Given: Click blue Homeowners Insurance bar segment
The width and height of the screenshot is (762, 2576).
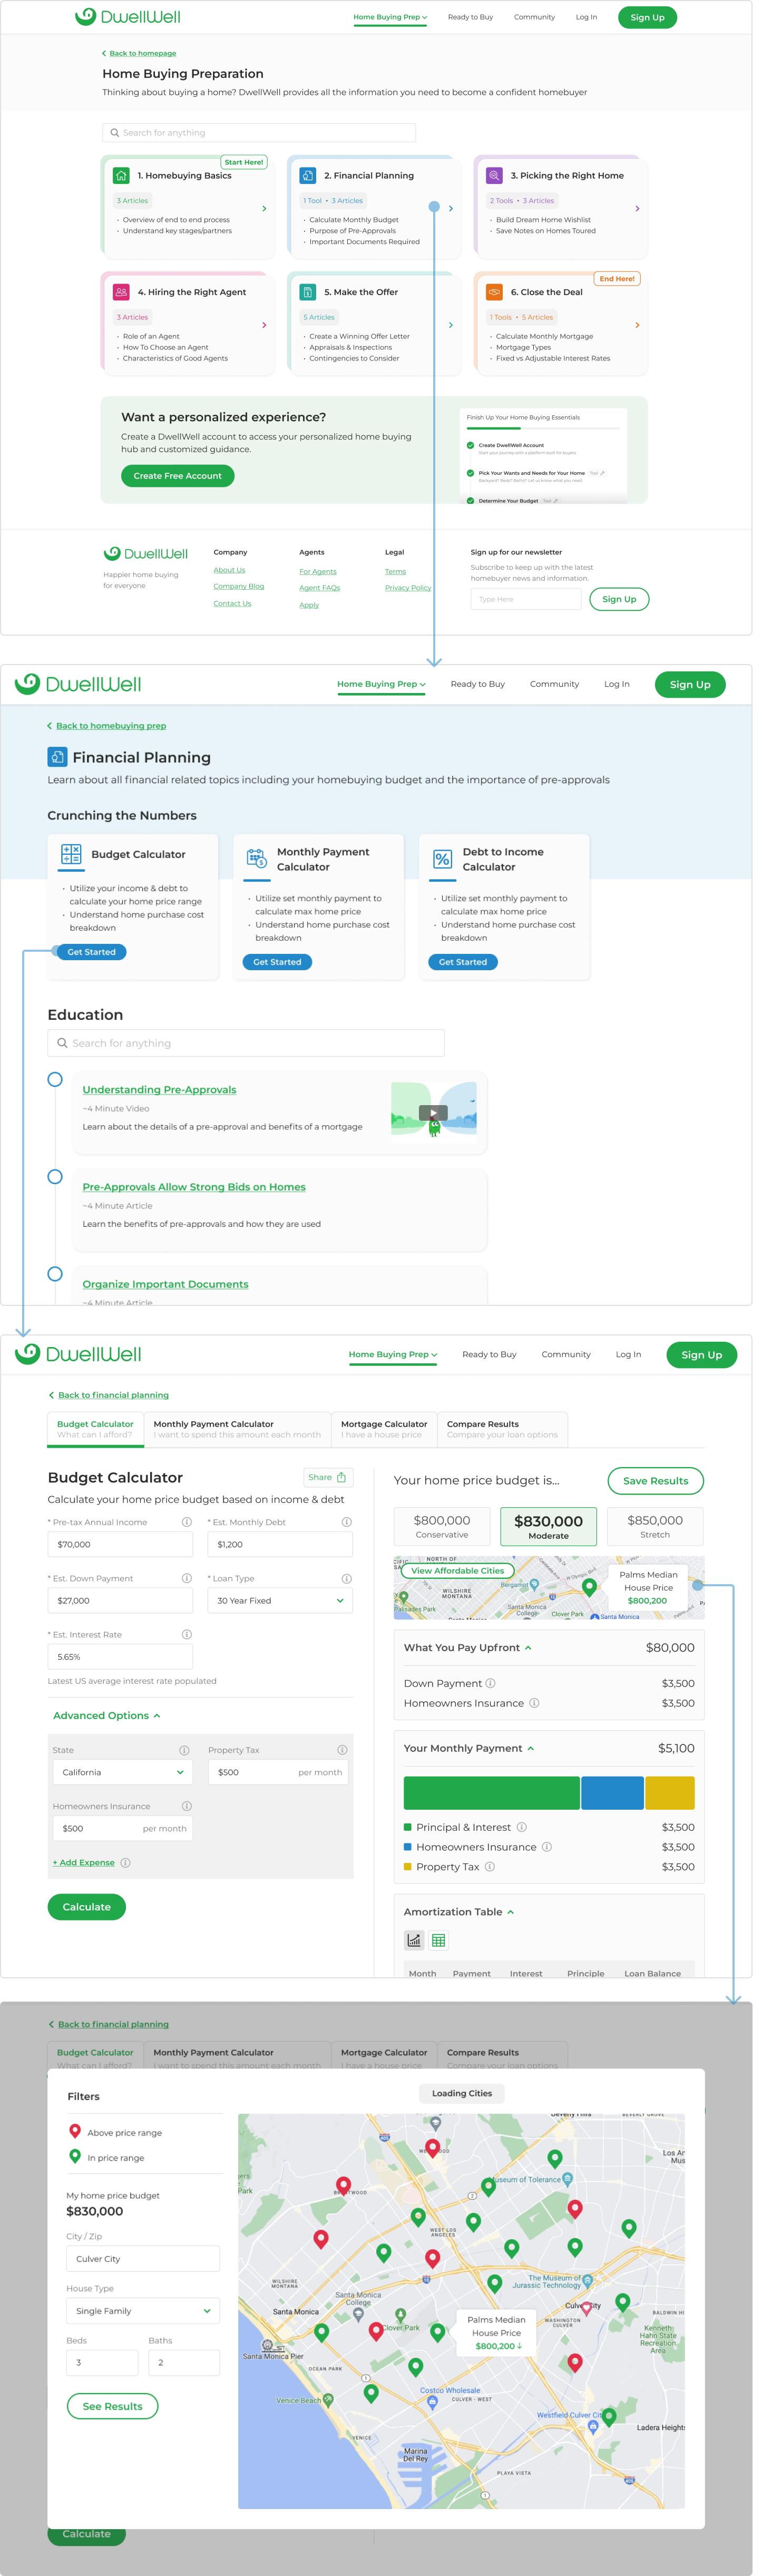Looking at the screenshot, I should (612, 1793).
